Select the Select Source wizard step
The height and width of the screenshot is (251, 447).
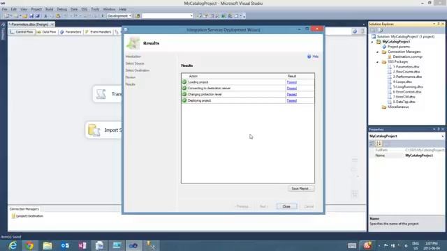pos(135,63)
